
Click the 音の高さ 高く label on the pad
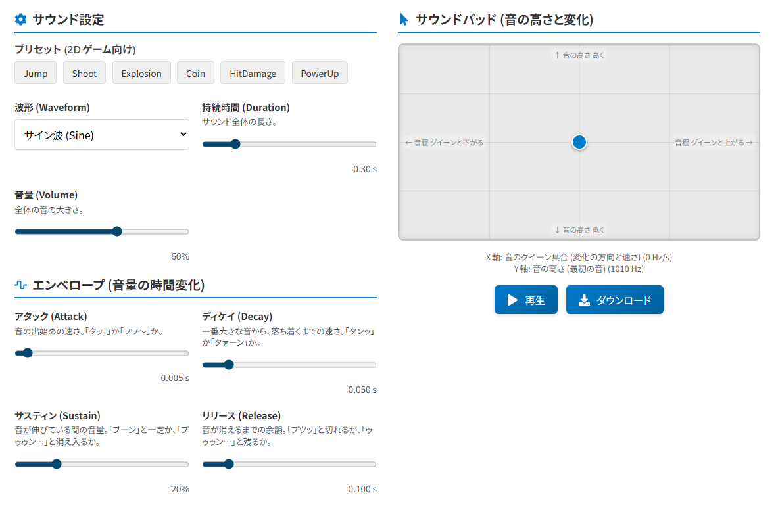click(579, 55)
